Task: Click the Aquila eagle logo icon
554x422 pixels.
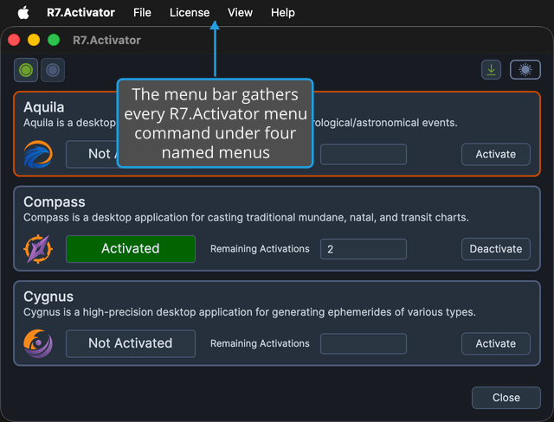Action: 38,154
